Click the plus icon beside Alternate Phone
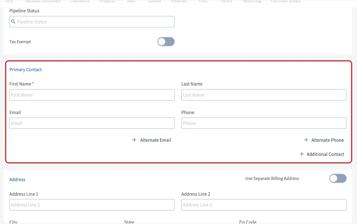 (x=306, y=140)
